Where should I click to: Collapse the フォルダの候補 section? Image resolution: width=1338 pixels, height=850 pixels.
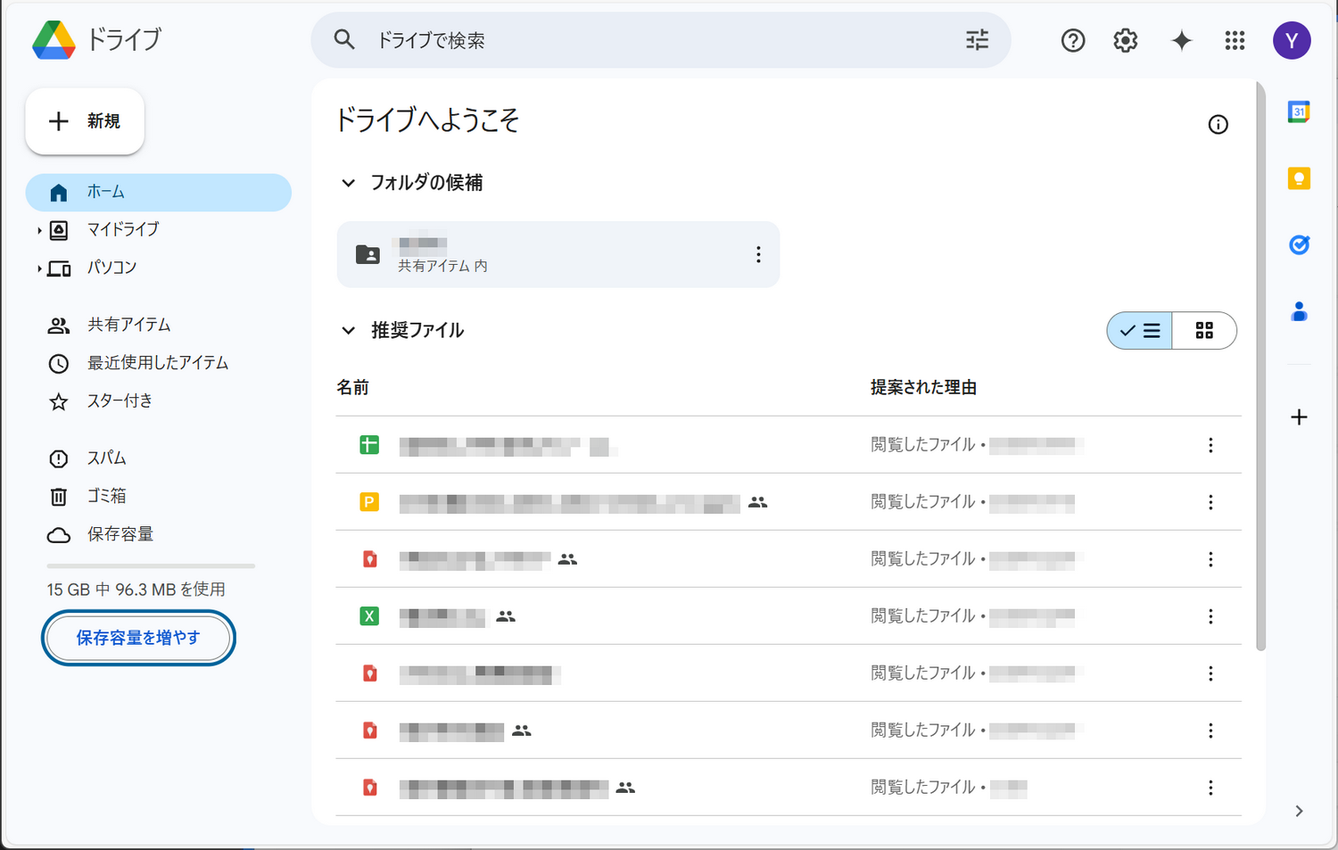[x=348, y=182]
